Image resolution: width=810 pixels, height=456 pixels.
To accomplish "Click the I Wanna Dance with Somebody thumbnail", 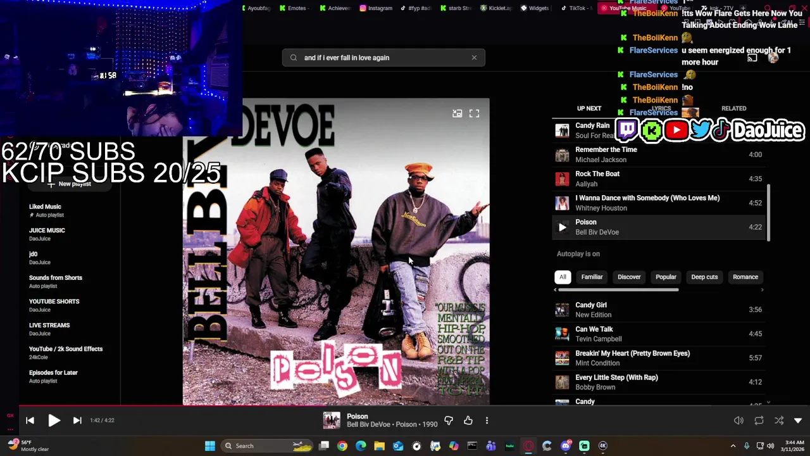I will pos(562,203).
